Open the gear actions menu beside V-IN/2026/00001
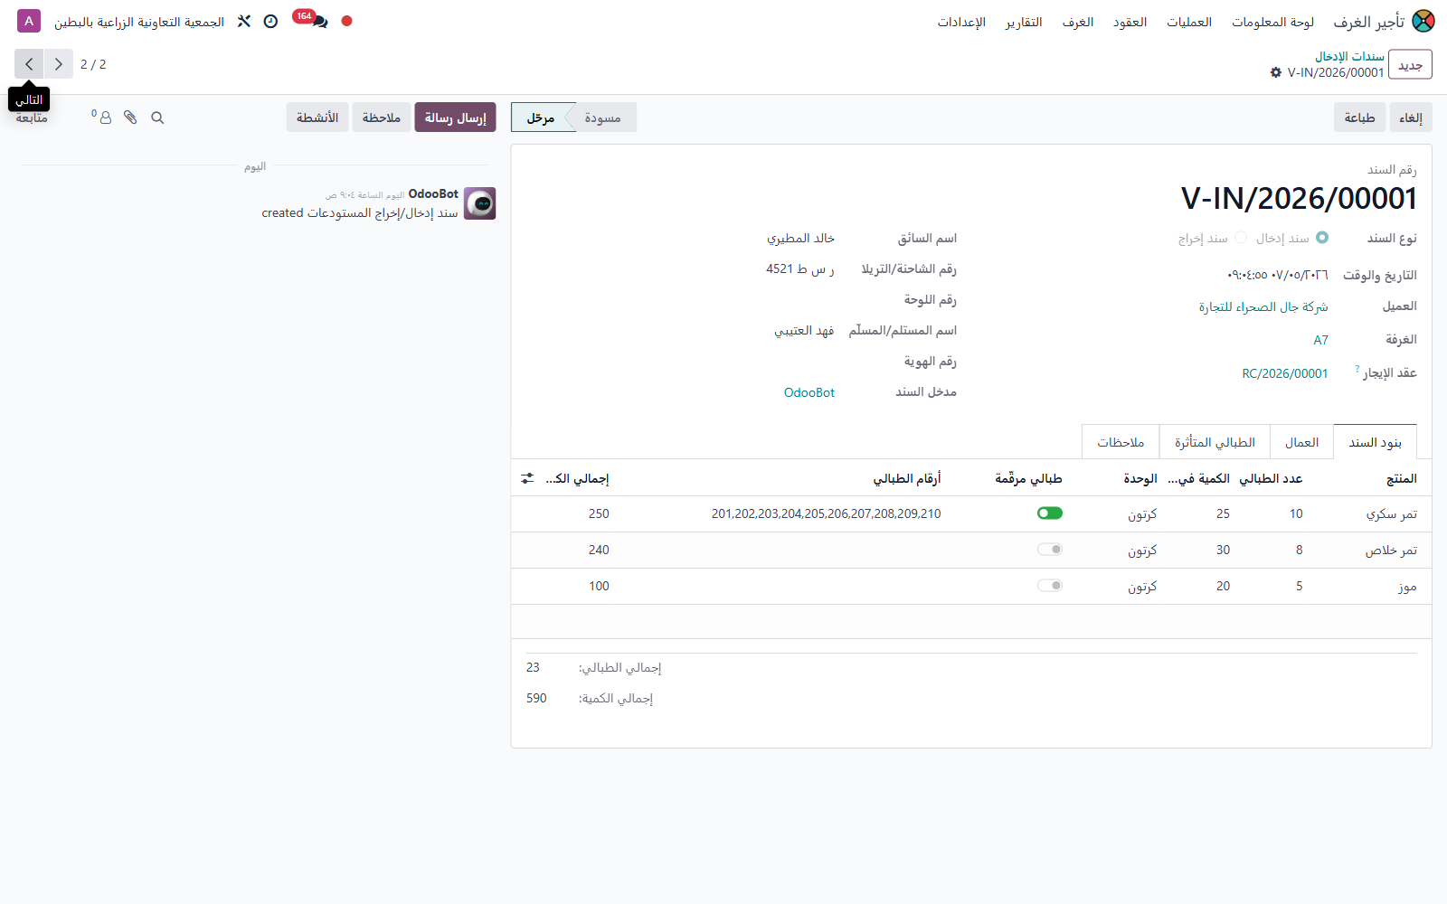The height and width of the screenshot is (904, 1447). point(1276,72)
